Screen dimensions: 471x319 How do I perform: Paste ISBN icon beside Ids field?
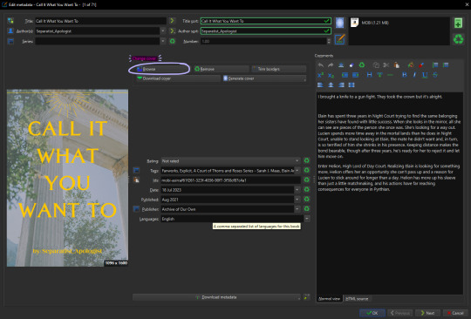click(x=136, y=180)
